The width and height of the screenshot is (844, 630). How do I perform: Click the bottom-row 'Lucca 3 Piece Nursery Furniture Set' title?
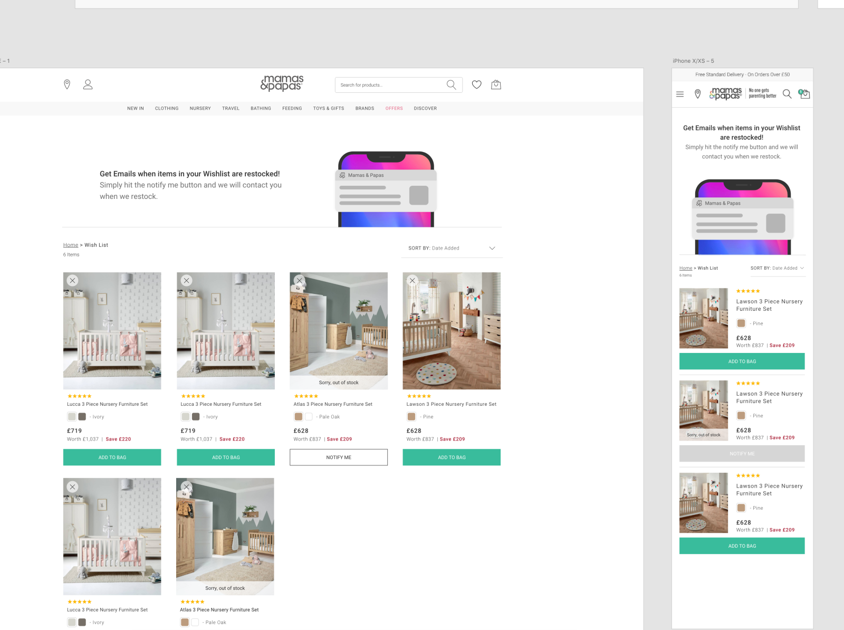pyautogui.click(x=108, y=610)
